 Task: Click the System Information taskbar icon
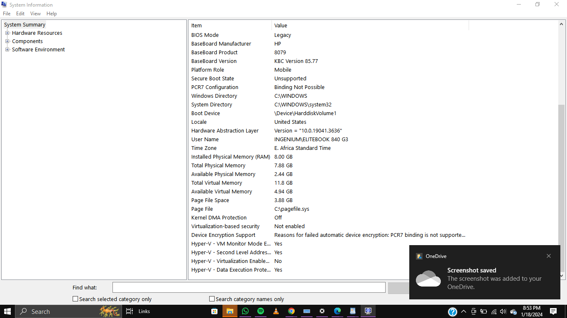click(368, 311)
